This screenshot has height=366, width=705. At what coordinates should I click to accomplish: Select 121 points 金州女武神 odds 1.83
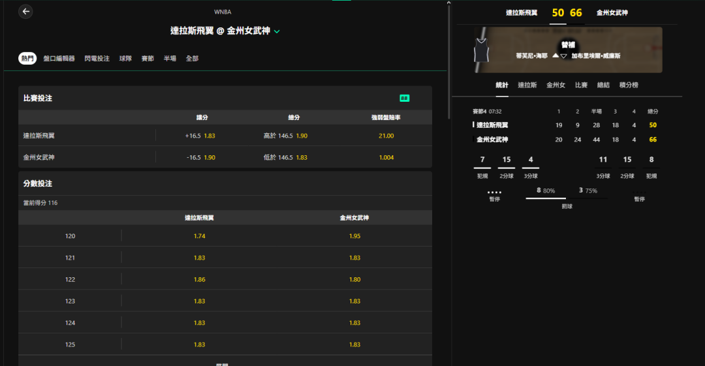click(354, 258)
